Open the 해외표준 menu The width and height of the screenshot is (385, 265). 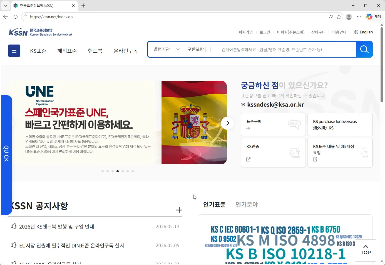click(x=67, y=51)
